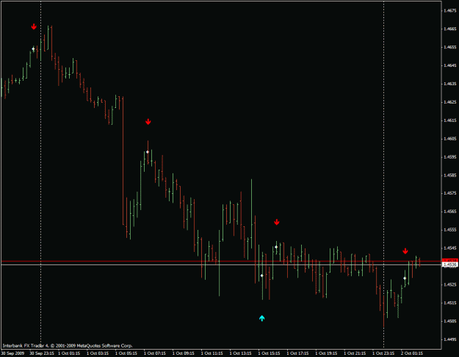Click the 1.4665 price axis label
Image resolution: width=459 pixels, height=357 pixels.
coord(450,29)
